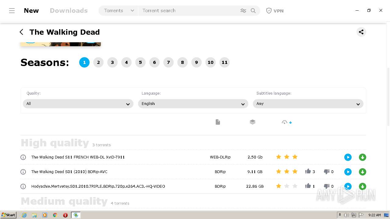Show info for S01 (2010) BDRip-AVC torrent
Viewport: 390px width, 219px height.
pos(23,172)
